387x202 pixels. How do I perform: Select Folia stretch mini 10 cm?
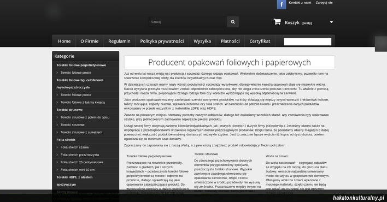pyautogui.click(x=78, y=170)
